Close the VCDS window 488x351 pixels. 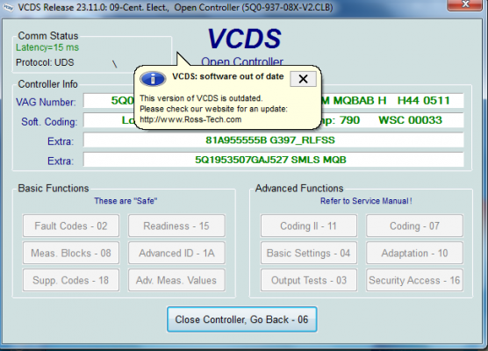[x=465, y=4]
